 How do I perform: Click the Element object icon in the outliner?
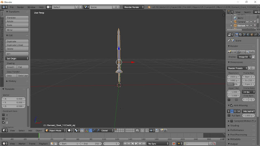click(235, 26)
